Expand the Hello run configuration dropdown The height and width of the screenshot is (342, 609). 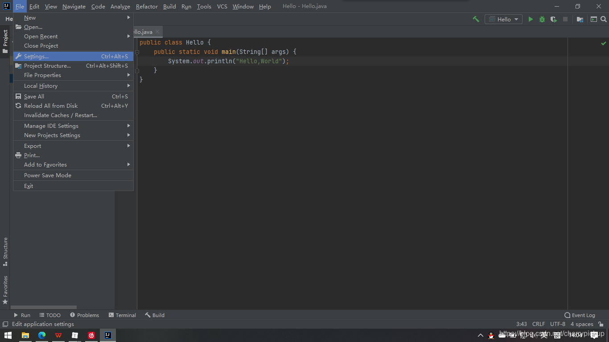click(504, 19)
